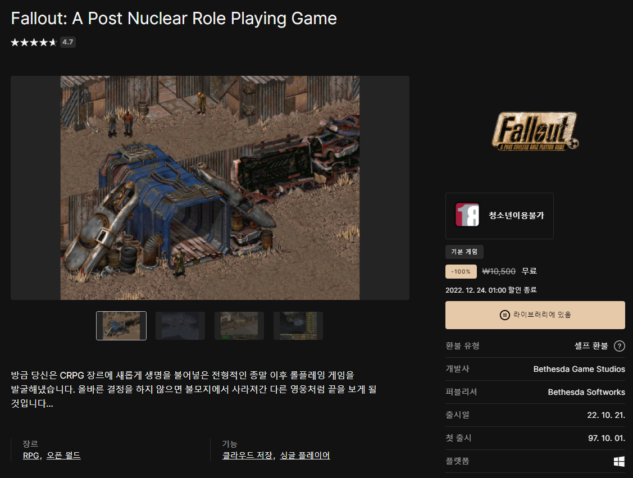Click the 4.7 rating score badge
The image size is (633, 478).
tap(68, 42)
